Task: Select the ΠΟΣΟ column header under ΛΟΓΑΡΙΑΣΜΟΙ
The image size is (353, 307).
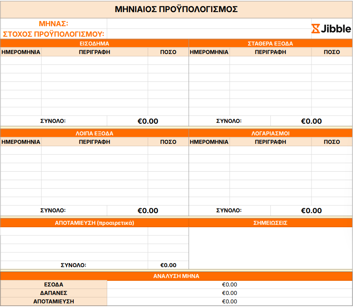Action: (x=332, y=142)
